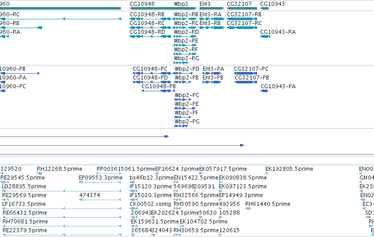This screenshot has height=237, width=374.
Task: Select the Ent3 gene label
Action: (205, 4)
